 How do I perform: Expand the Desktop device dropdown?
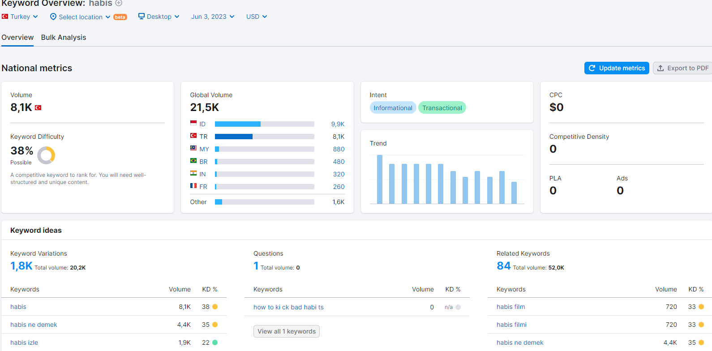[159, 17]
